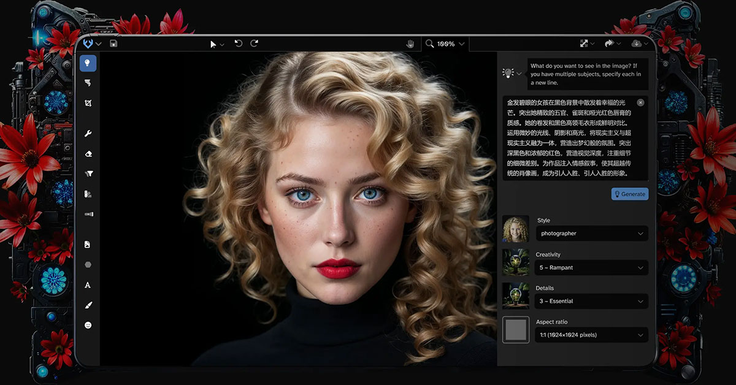
Task: Select the lightbulb AI generate tool in sidebar
Action: tap(88, 63)
